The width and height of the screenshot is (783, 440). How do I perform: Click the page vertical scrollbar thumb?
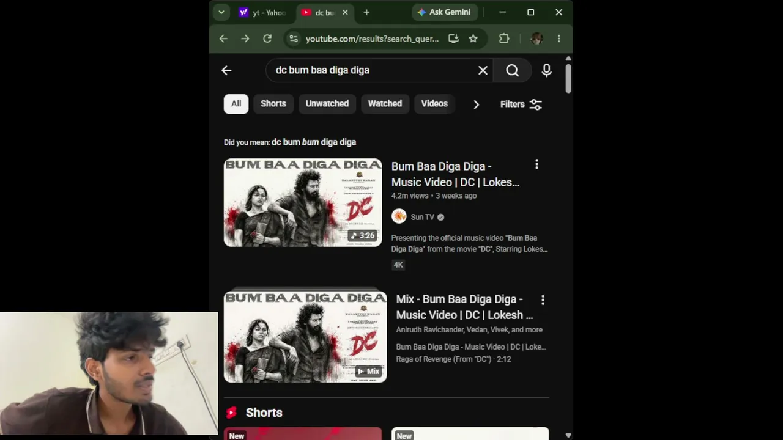point(568,78)
